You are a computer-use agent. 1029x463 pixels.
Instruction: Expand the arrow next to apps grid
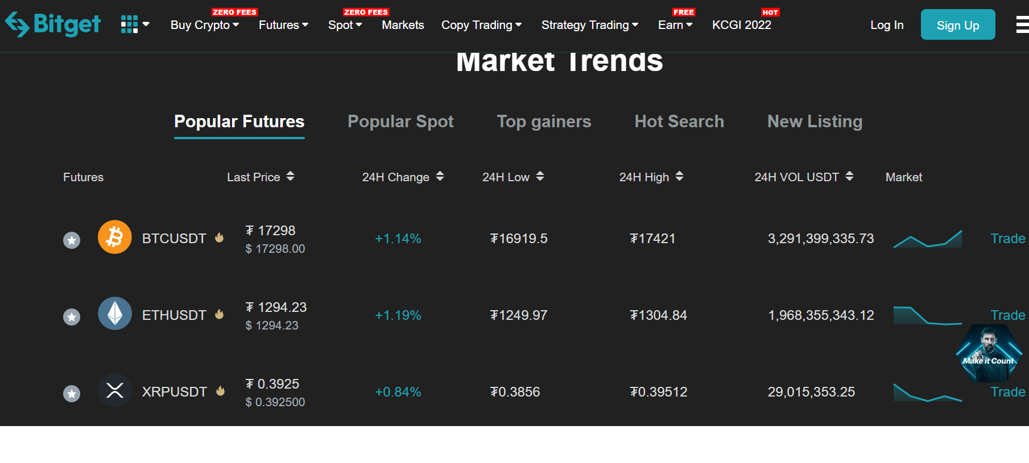coord(146,24)
